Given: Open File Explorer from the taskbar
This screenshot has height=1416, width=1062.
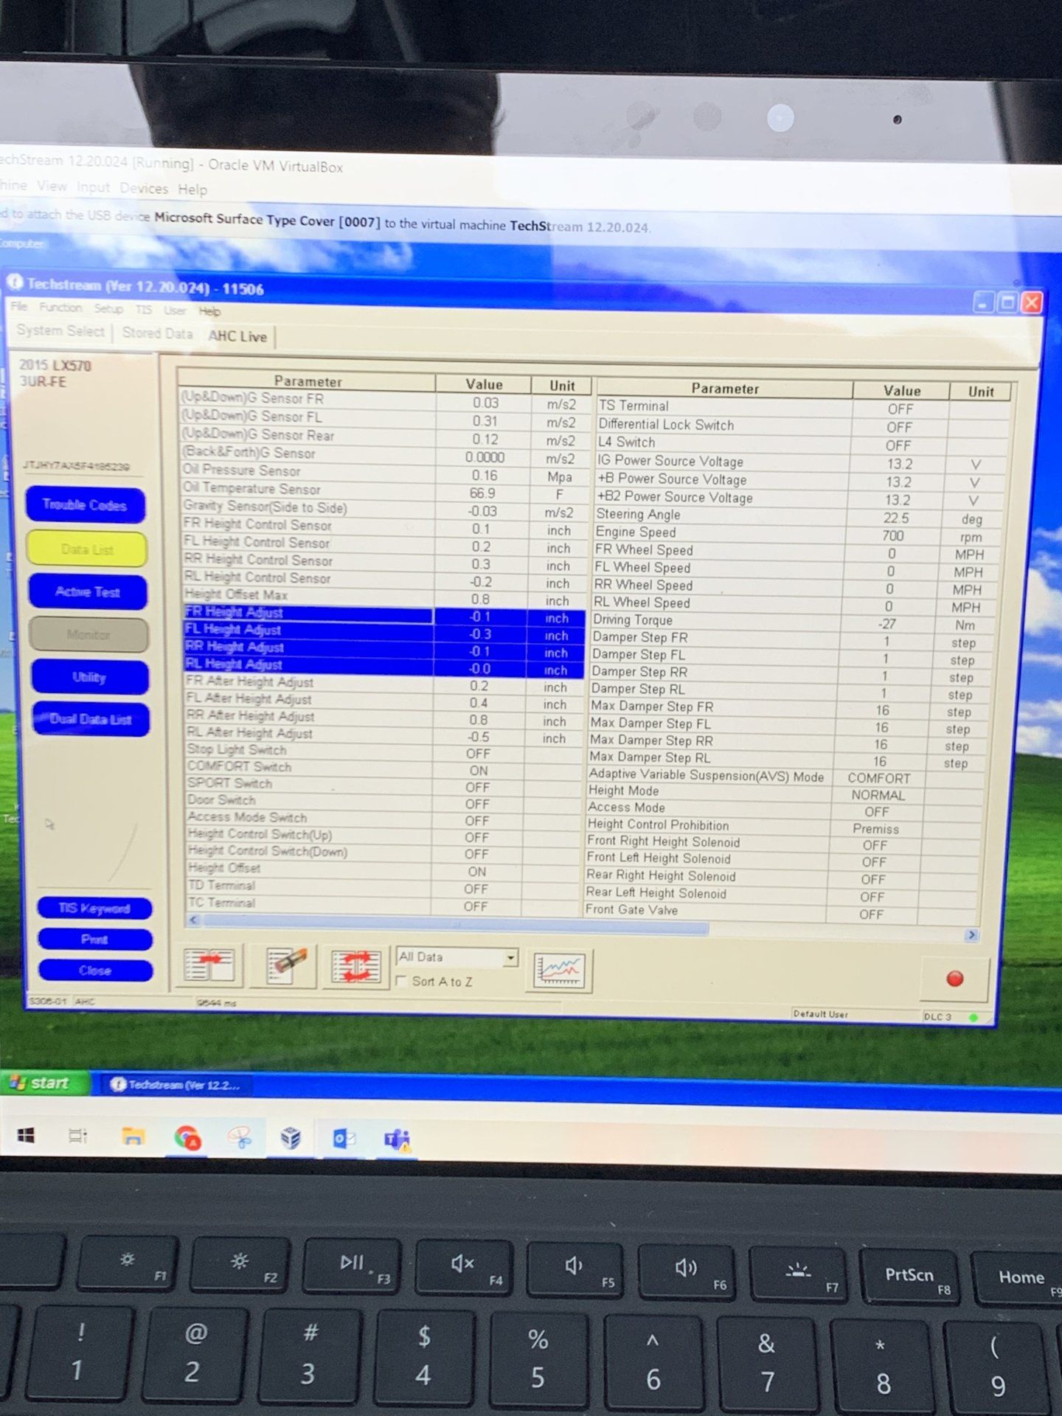Looking at the screenshot, I should 133,1136.
